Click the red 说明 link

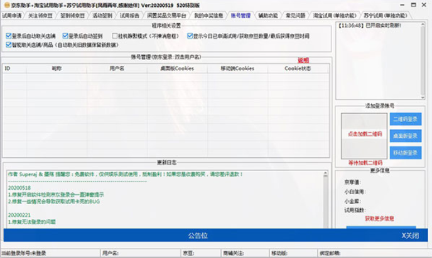point(303,60)
